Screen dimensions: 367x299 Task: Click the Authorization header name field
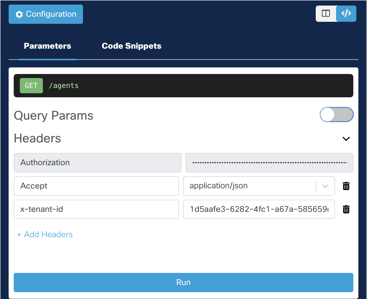pyautogui.click(x=97, y=163)
